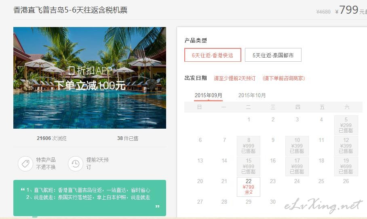Click the price tag icon for special-sale products
The width and height of the screenshot is (367, 219).
tap(25, 164)
